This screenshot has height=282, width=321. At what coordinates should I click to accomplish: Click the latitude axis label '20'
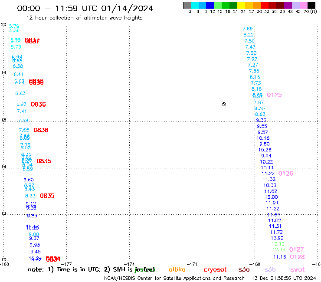(x=3, y=25)
